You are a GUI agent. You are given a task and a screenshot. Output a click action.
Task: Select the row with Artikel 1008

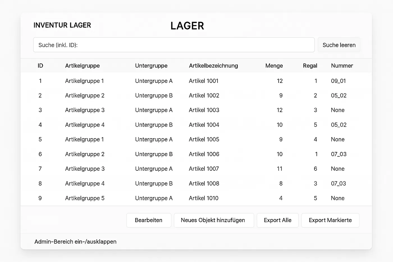click(196, 183)
